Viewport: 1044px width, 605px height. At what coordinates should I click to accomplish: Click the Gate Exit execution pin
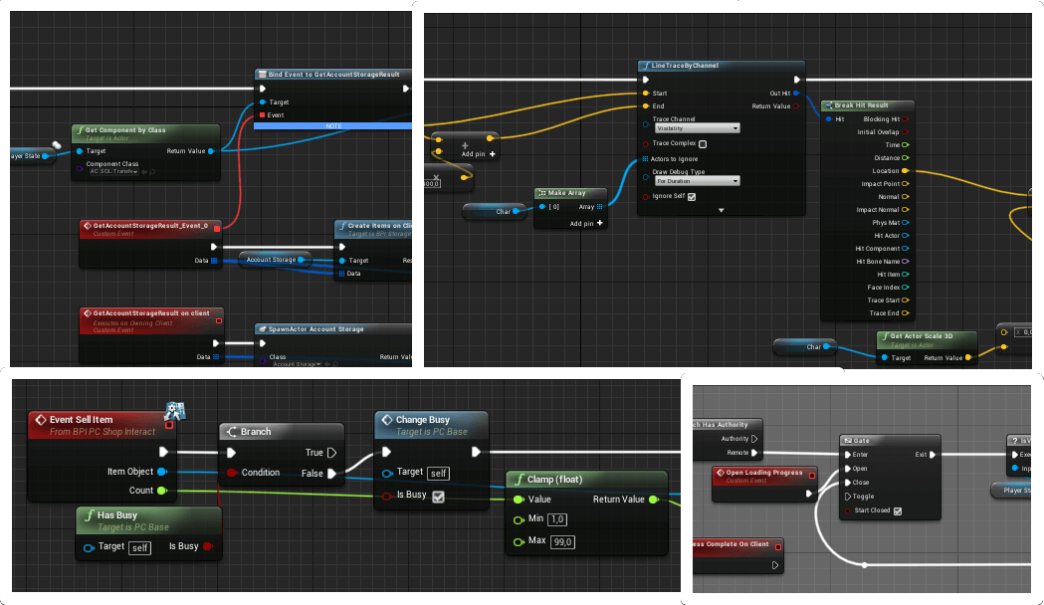[x=933, y=455]
